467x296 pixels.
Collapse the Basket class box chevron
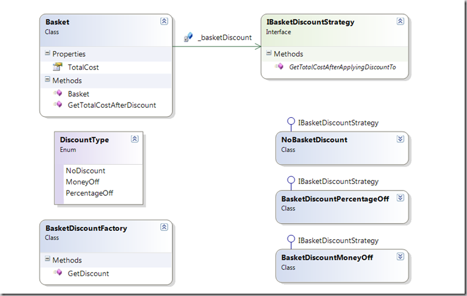pos(164,22)
